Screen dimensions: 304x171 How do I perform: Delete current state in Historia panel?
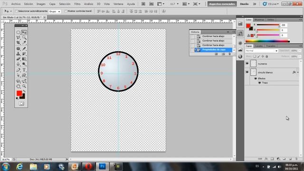point(229,54)
